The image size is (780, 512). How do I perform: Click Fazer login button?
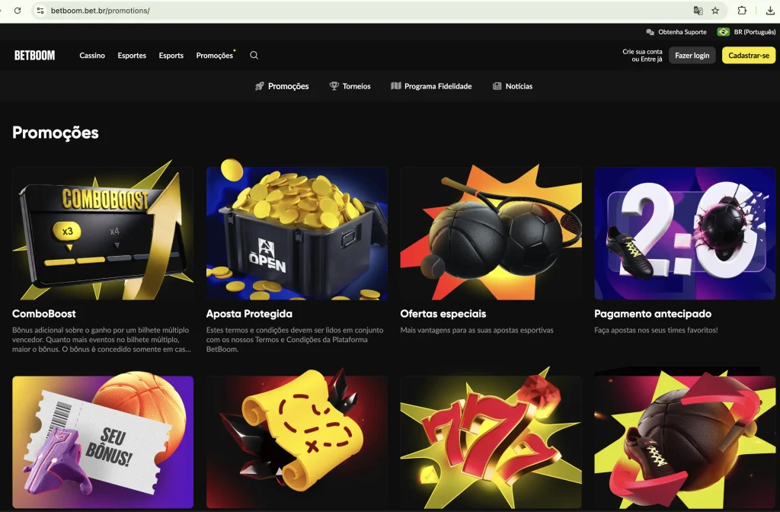692,55
